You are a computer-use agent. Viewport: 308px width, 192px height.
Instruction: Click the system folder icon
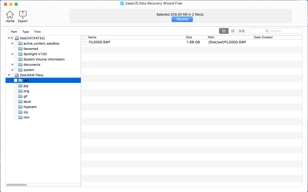20,70
